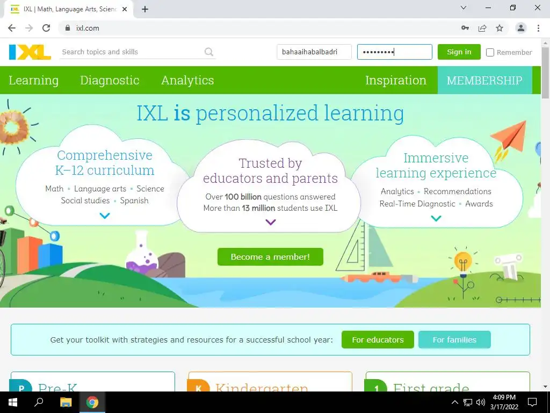Open saved passwords key icon
The height and width of the screenshot is (413, 550).
click(465, 28)
